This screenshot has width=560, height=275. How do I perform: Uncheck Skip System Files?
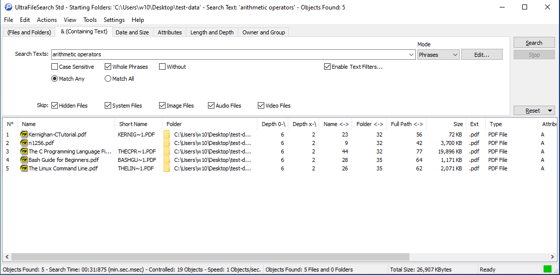[108, 106]
